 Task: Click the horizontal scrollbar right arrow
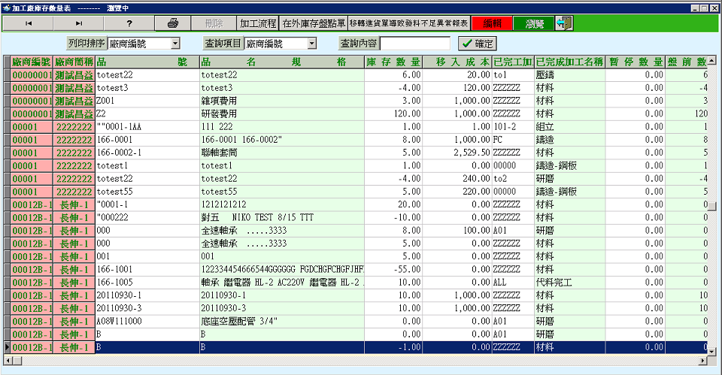click(x=702, y=360)
